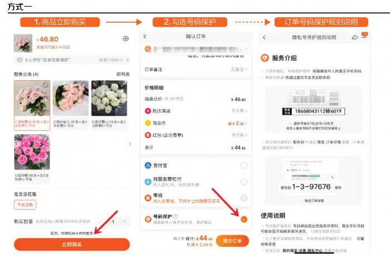Image resolution: width=390 pixels, height=256 pixels.
Task: Open 我的淘宝-设置-隐私中心 link text
Action: pyautogui.click(x=303, y=250)
